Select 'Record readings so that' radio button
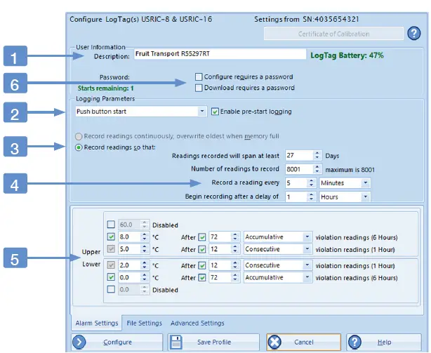This screenshot has width=431, height=353. click(x=79, y=147)
